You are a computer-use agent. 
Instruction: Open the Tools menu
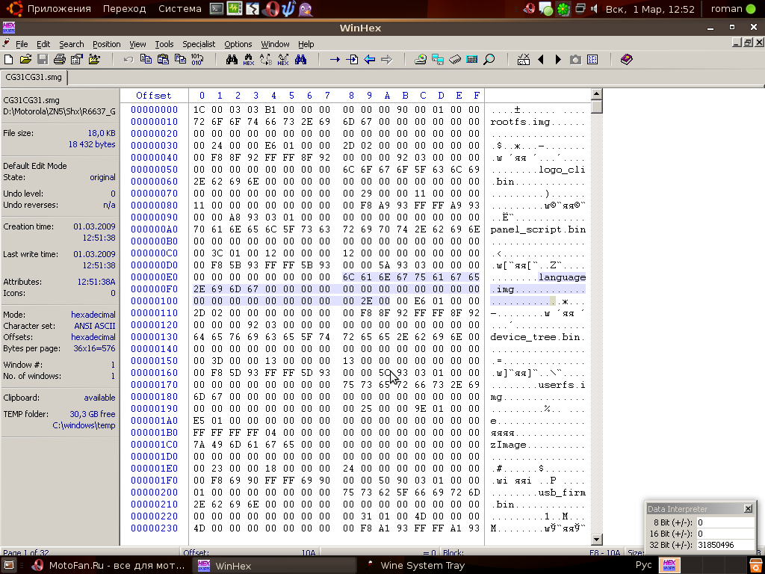click(164, 44)
